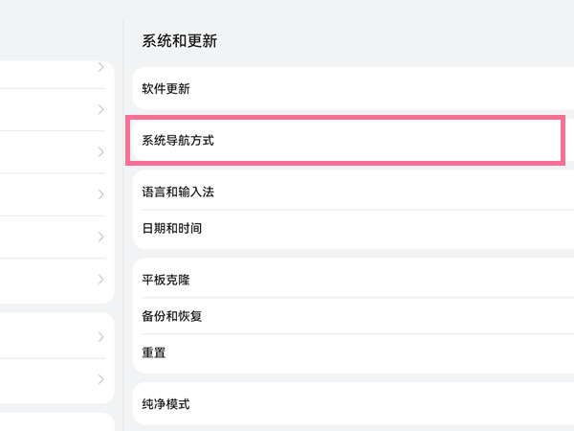Open 备份和恢复 option

(x=172, y=316)
